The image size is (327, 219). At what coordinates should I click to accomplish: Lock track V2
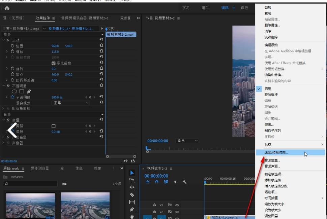pos(154,212)
